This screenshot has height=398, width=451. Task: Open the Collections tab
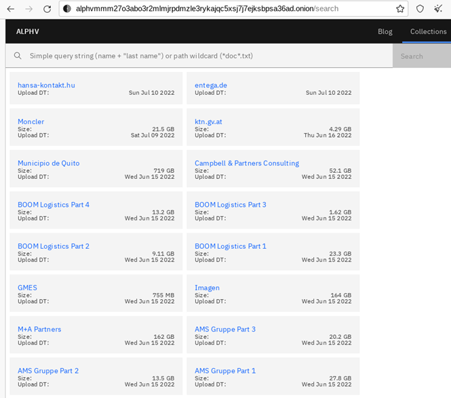[x=428, y=31]
